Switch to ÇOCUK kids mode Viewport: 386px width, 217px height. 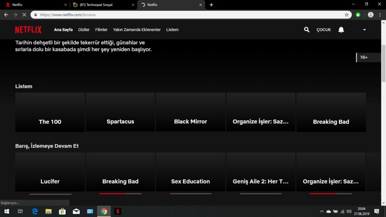pos(324,30)
